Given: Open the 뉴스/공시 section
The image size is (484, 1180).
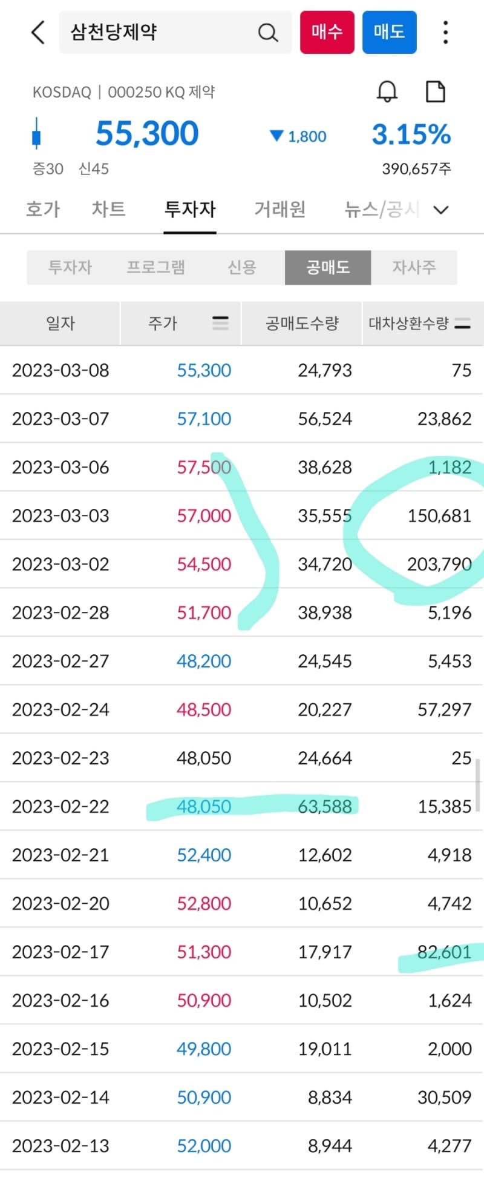Looking at the screenshot, I should pos(379,210).
